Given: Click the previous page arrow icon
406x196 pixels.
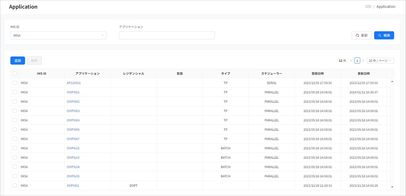Looking at the screenshot, I should pyautogui.click(x=351, y=61).
